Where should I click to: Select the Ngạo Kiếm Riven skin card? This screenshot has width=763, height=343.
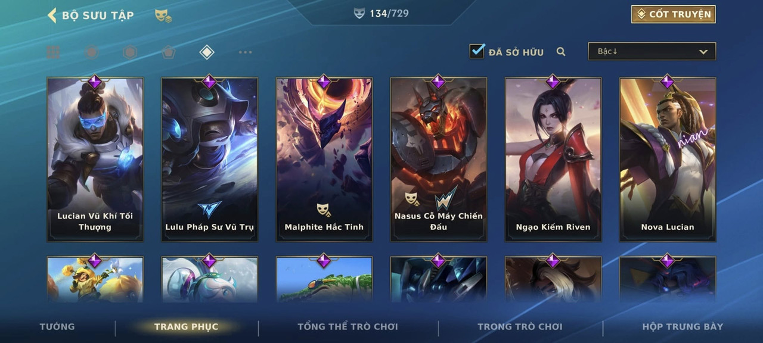(x=553, y=160)
